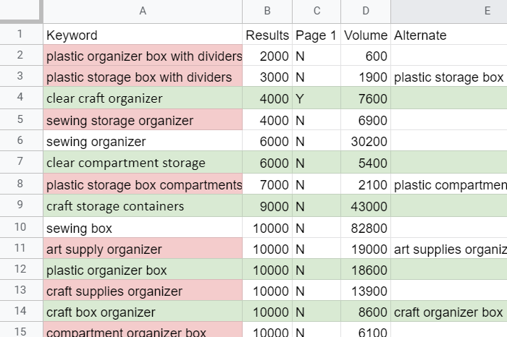Select row 9 header

[21, 205]
